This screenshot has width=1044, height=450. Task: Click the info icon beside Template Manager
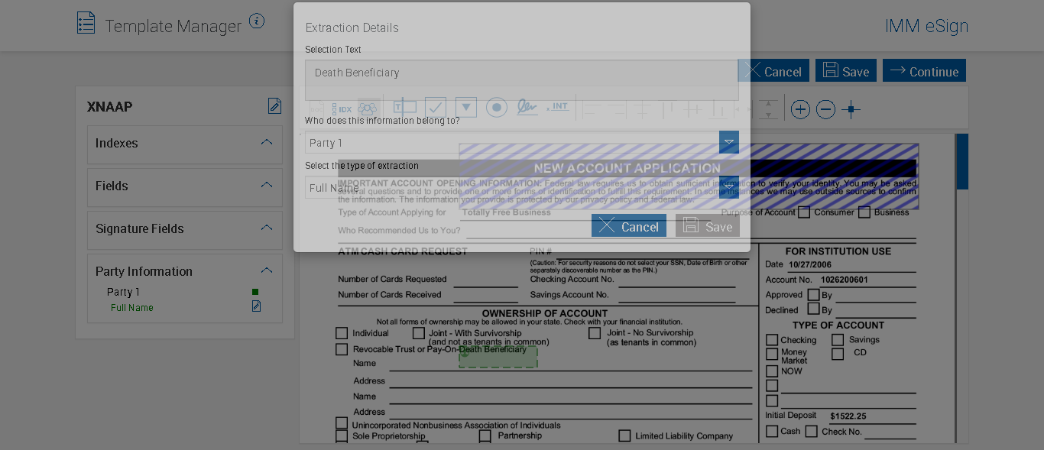tap(257, 21)
